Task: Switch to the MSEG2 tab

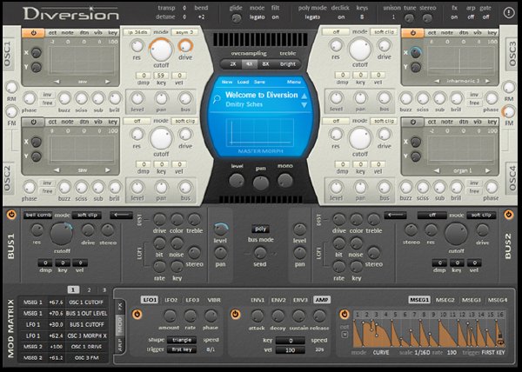Action: (445, 300)
